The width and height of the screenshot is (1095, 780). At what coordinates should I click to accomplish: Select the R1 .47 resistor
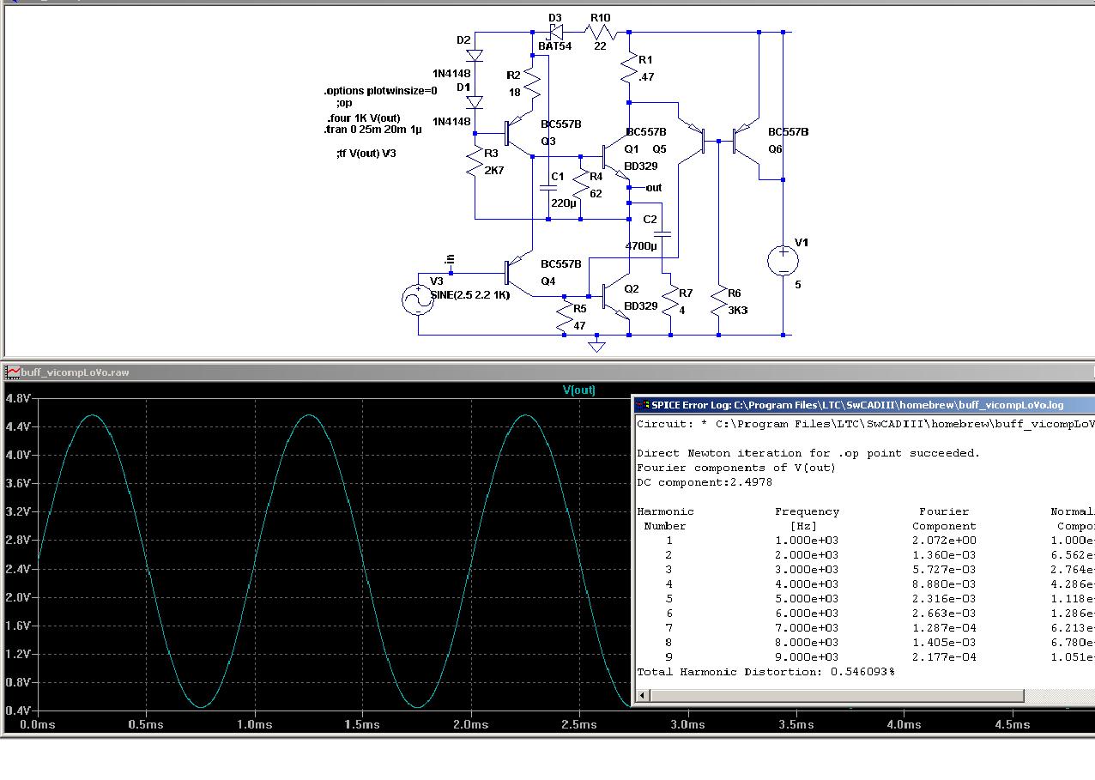click(x=629, y=67)
